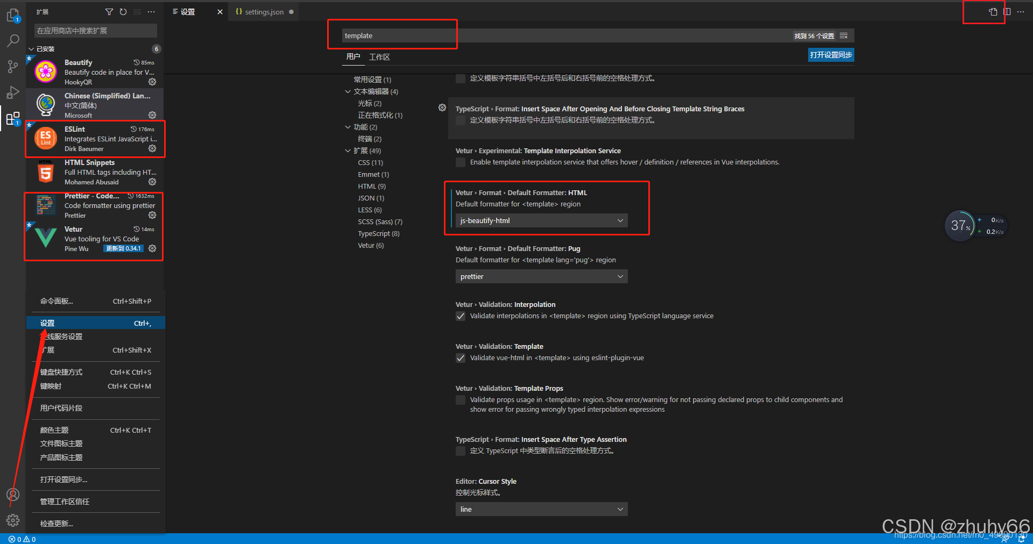The height and width of the screenshot is (544, 1033).
Task: Enable Vetur Validation Template Props checkbox
Action: 461,400
